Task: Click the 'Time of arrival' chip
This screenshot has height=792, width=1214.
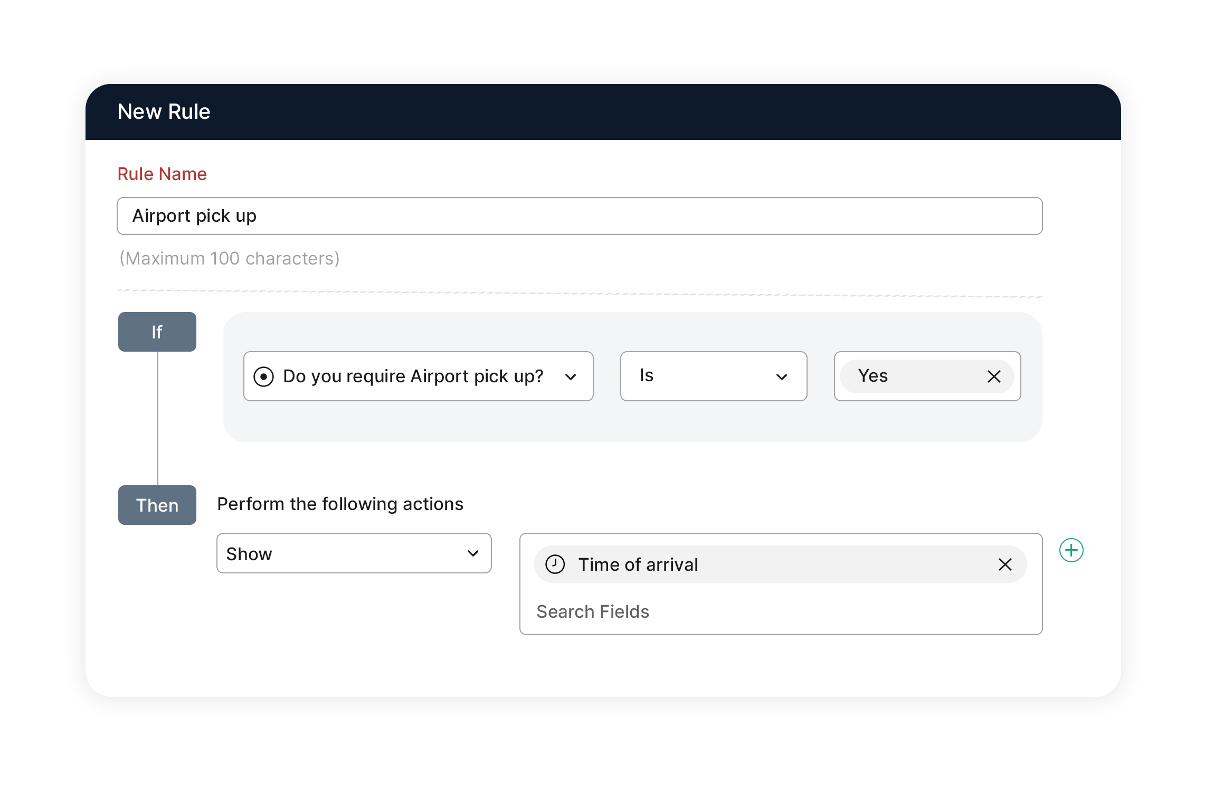Action: tap(780, 564)
